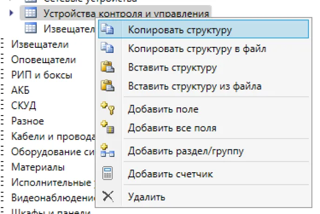
Task: Click the add field key icon
Action: (107, 109)
